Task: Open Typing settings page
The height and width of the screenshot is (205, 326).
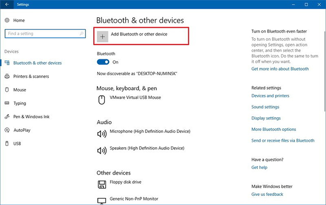Action: point(20,104)
